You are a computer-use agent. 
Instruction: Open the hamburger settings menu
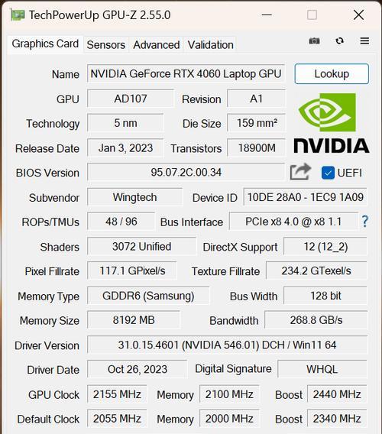tap(364, 41)
